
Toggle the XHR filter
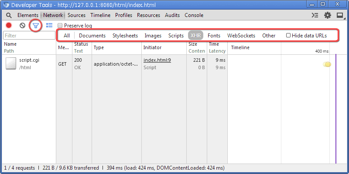(x=195, y=36)
